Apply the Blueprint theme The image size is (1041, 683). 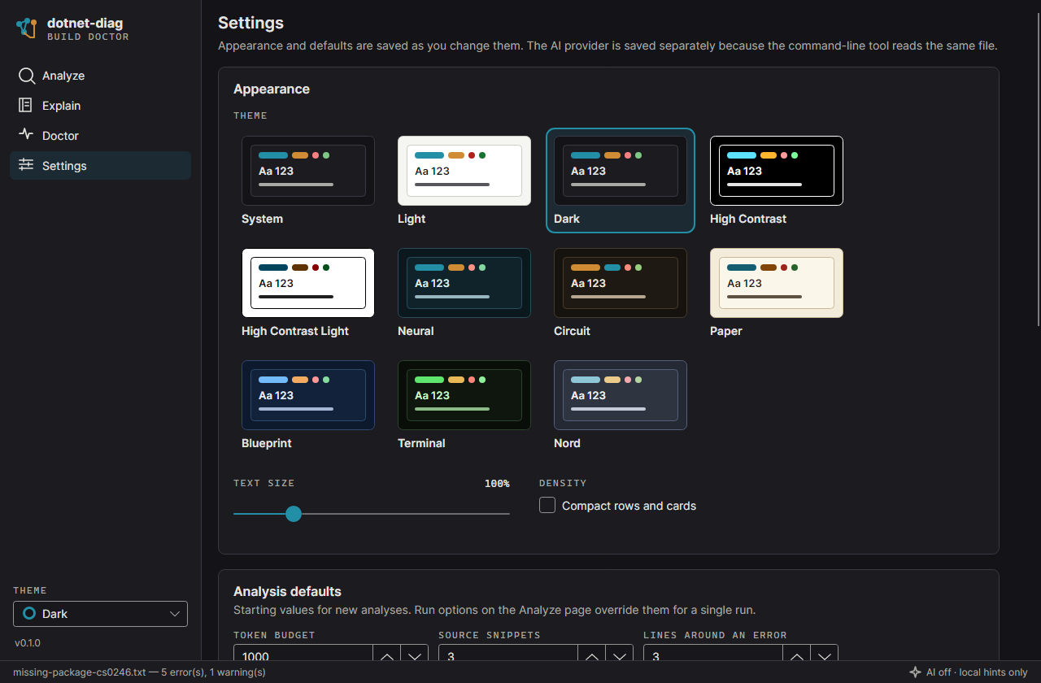pyautogui.click(x=308, y=405)
